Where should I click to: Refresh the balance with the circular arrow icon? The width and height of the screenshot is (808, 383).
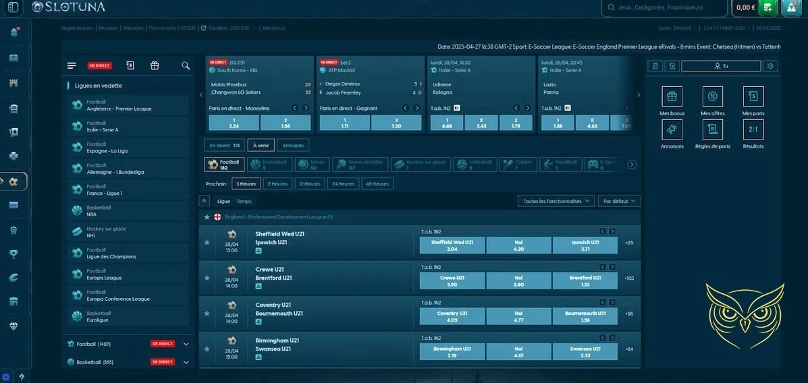[204, 28]
